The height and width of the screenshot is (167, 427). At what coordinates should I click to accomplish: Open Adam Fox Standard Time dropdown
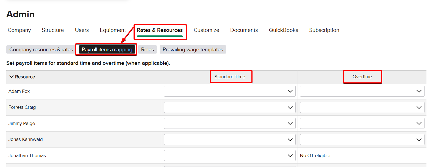point(229,91)
